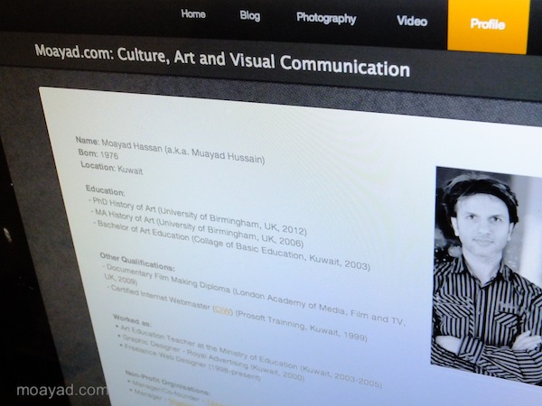
Task: Click the Freelance Web Designer bullet
Action: pos(190,361)
